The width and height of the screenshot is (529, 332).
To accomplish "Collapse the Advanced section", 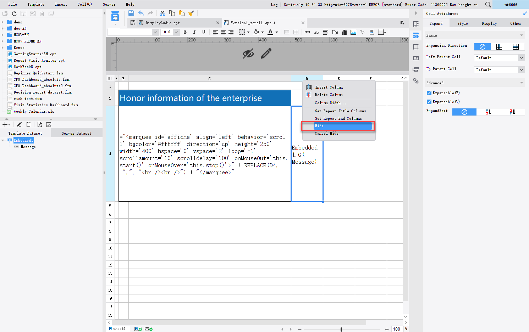I will (x=522, y=83).
